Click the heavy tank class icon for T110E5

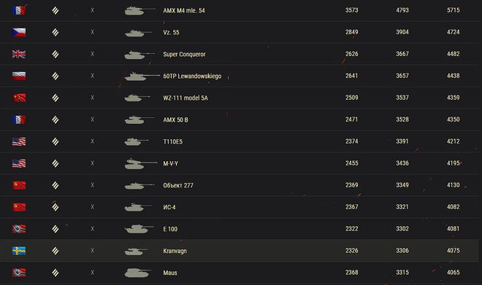(x=56, y=141)
